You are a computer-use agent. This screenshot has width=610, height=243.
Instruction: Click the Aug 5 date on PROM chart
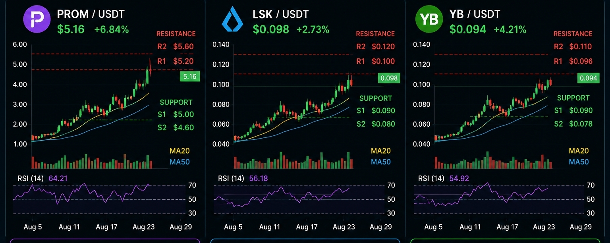pos(33,227)
